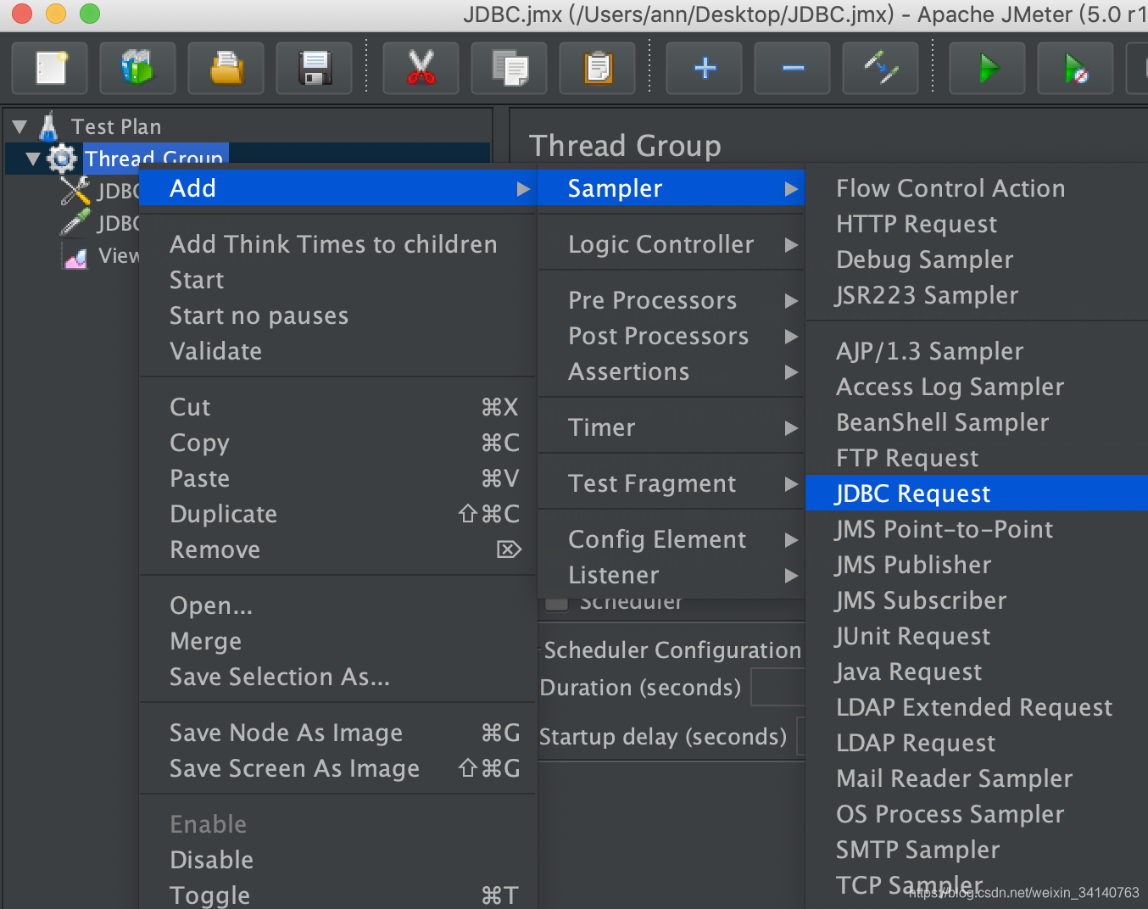Choose Duplicate from context menu

click(337, 514)
